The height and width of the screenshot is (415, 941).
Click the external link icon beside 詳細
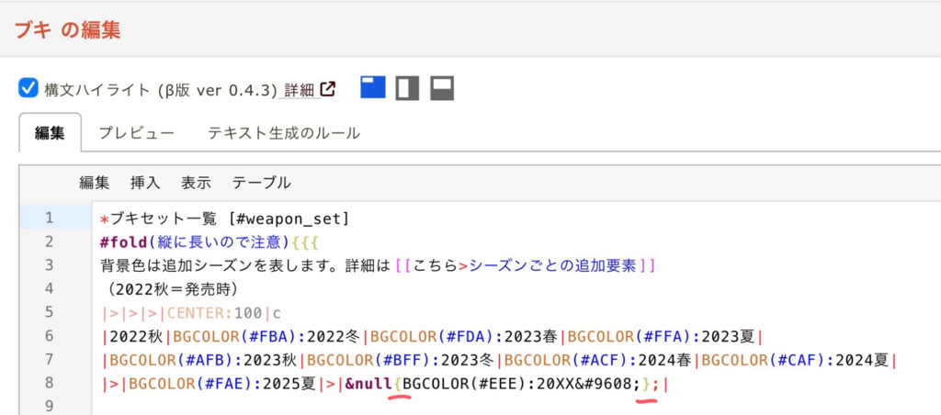[x=327, y=89]
